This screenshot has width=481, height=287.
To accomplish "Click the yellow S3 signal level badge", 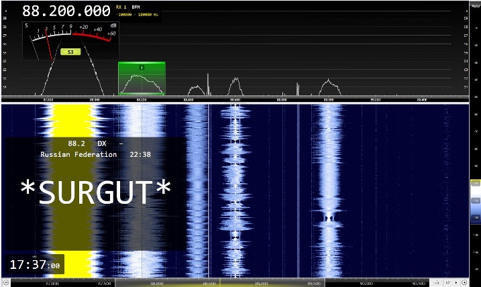I will (x=70, y=52).
